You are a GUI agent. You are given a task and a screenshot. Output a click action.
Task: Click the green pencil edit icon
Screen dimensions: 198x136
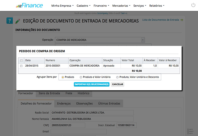click(x=18, y=21)
